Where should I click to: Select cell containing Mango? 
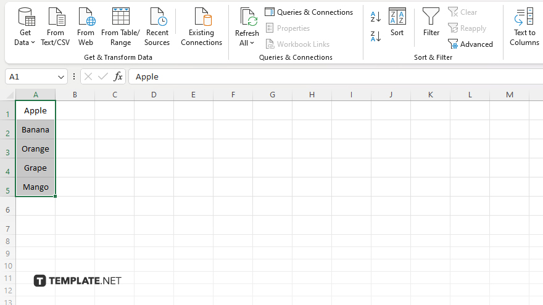coord(36,187)
